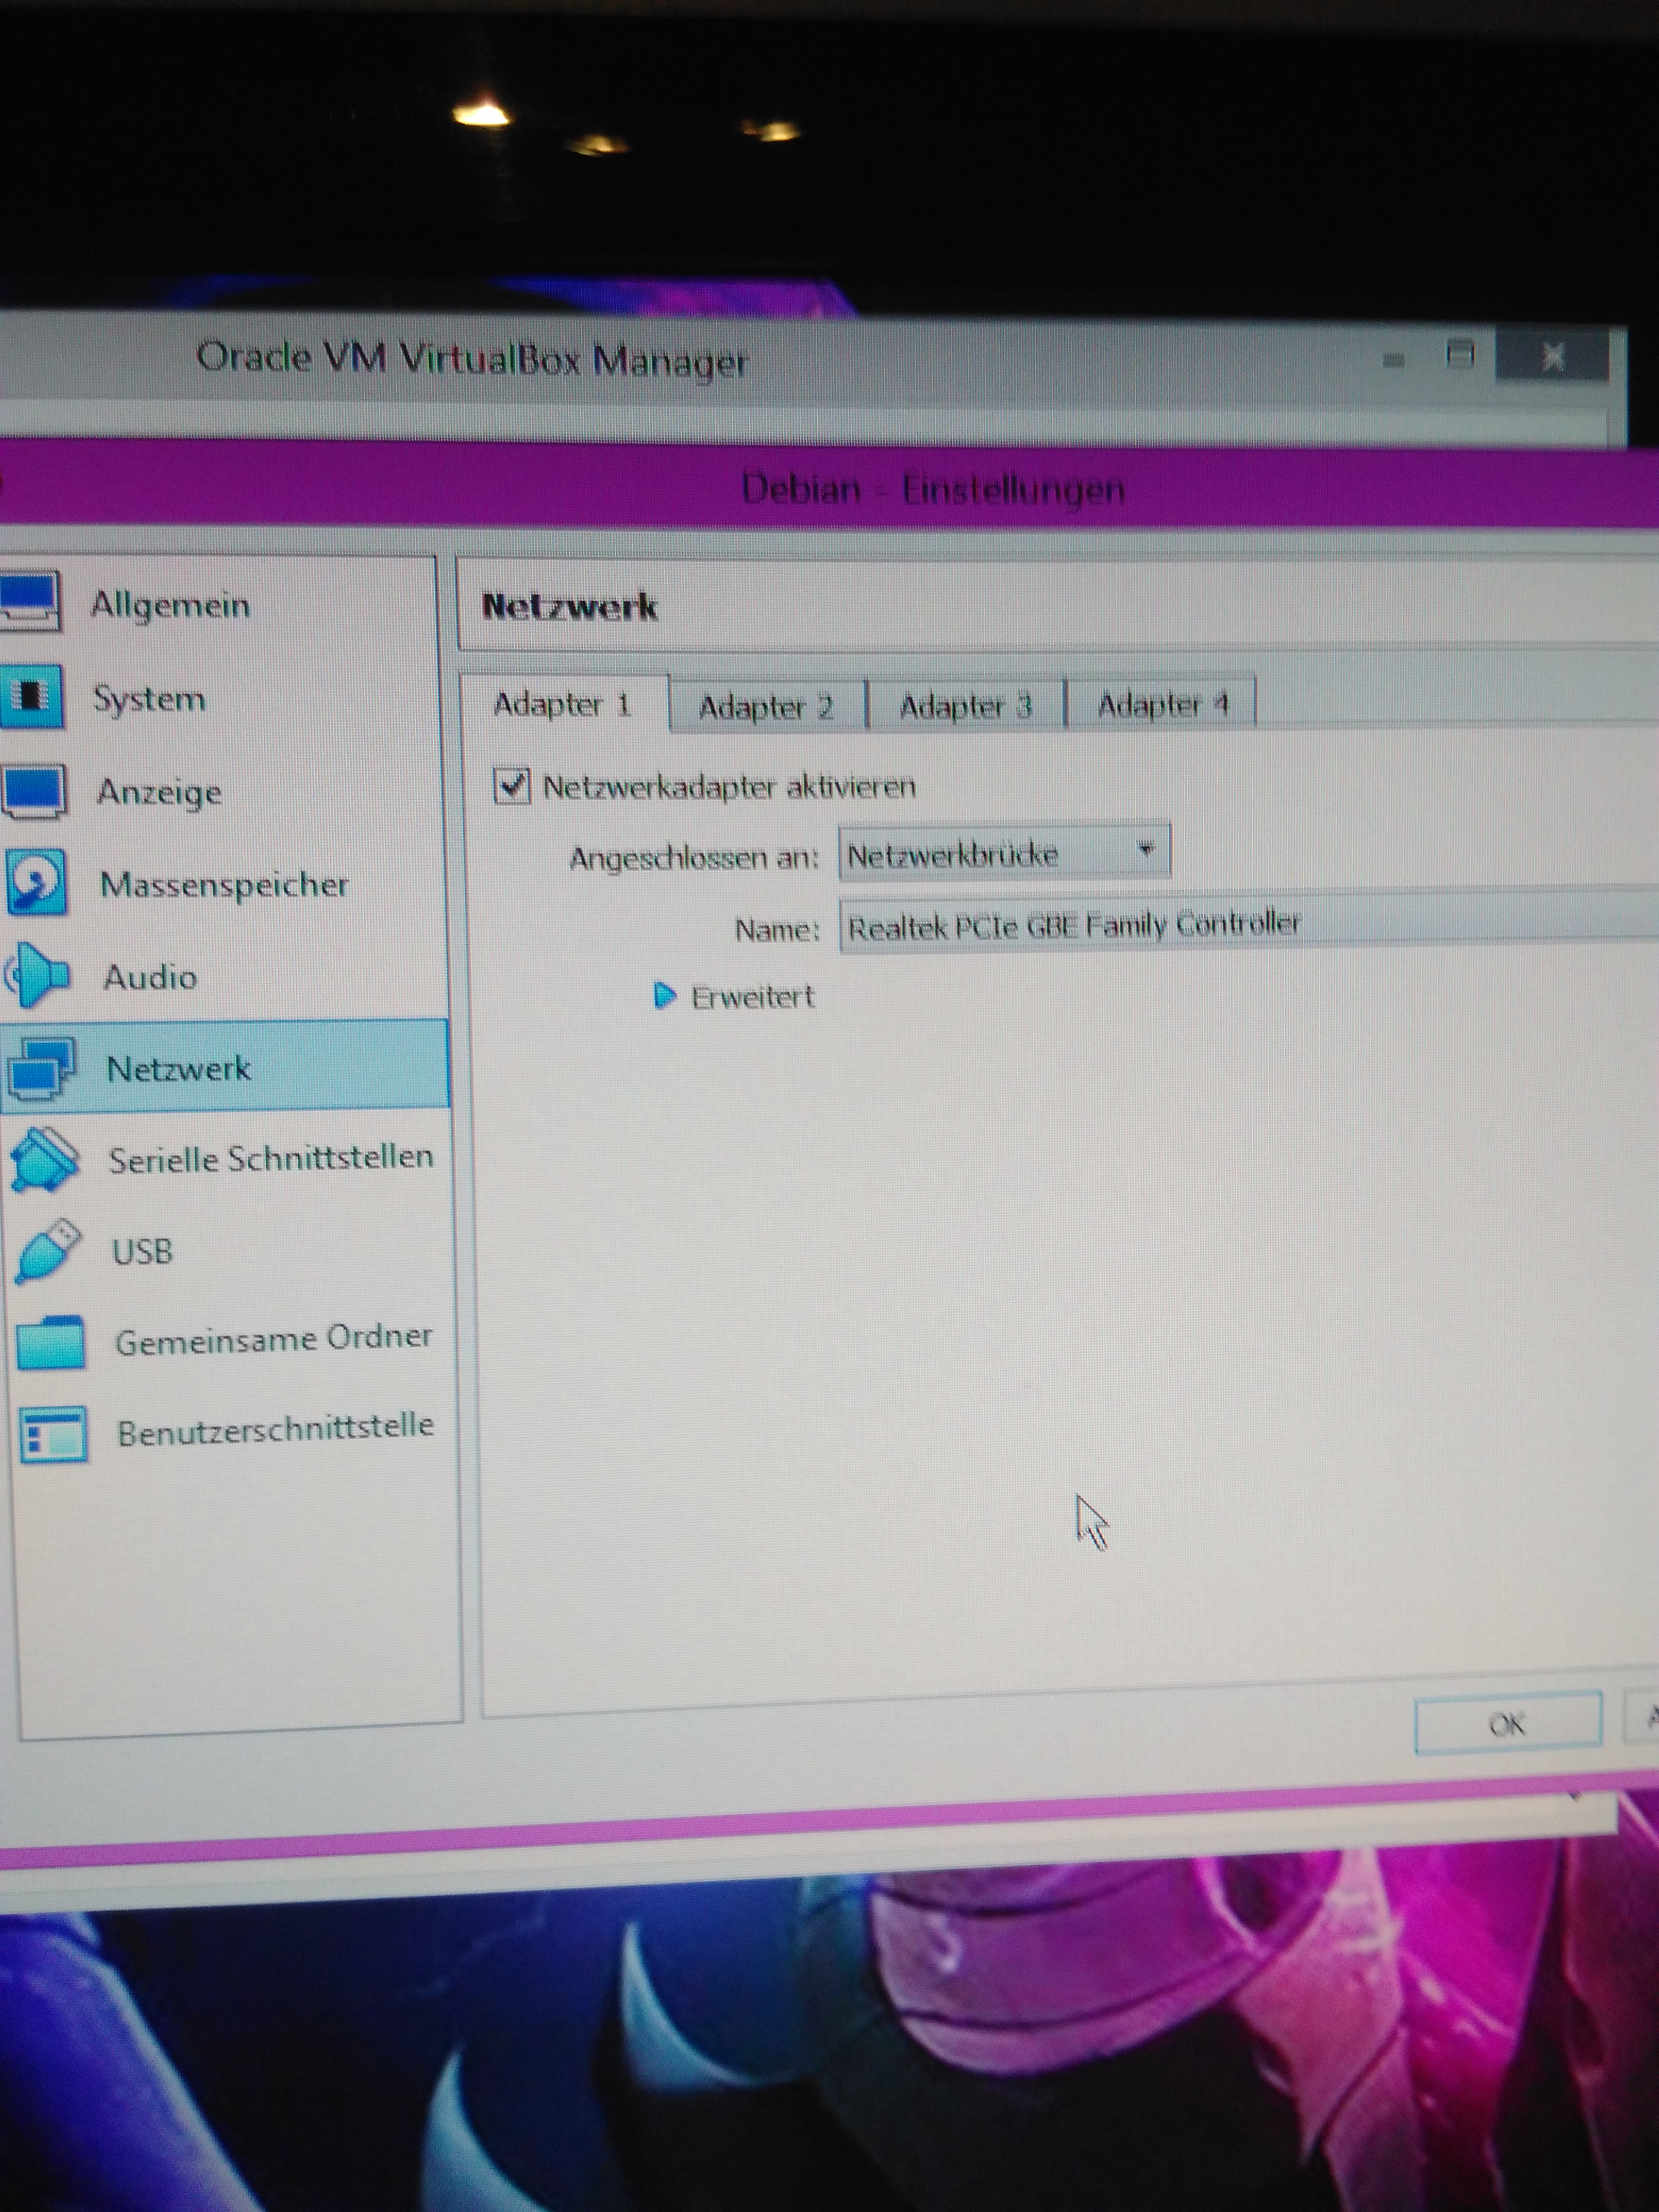Select the Anzeige display icon

34,790
